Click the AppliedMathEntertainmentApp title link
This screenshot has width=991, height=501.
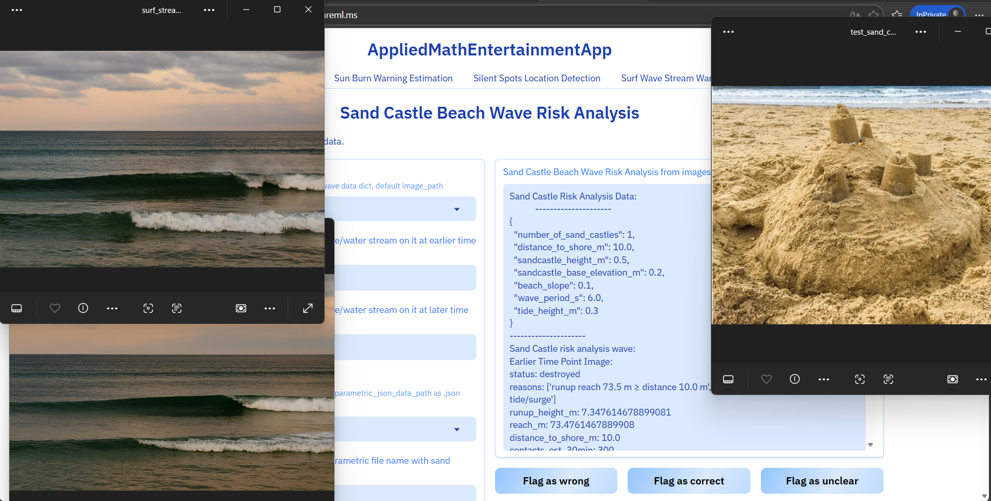coord(489,50)
